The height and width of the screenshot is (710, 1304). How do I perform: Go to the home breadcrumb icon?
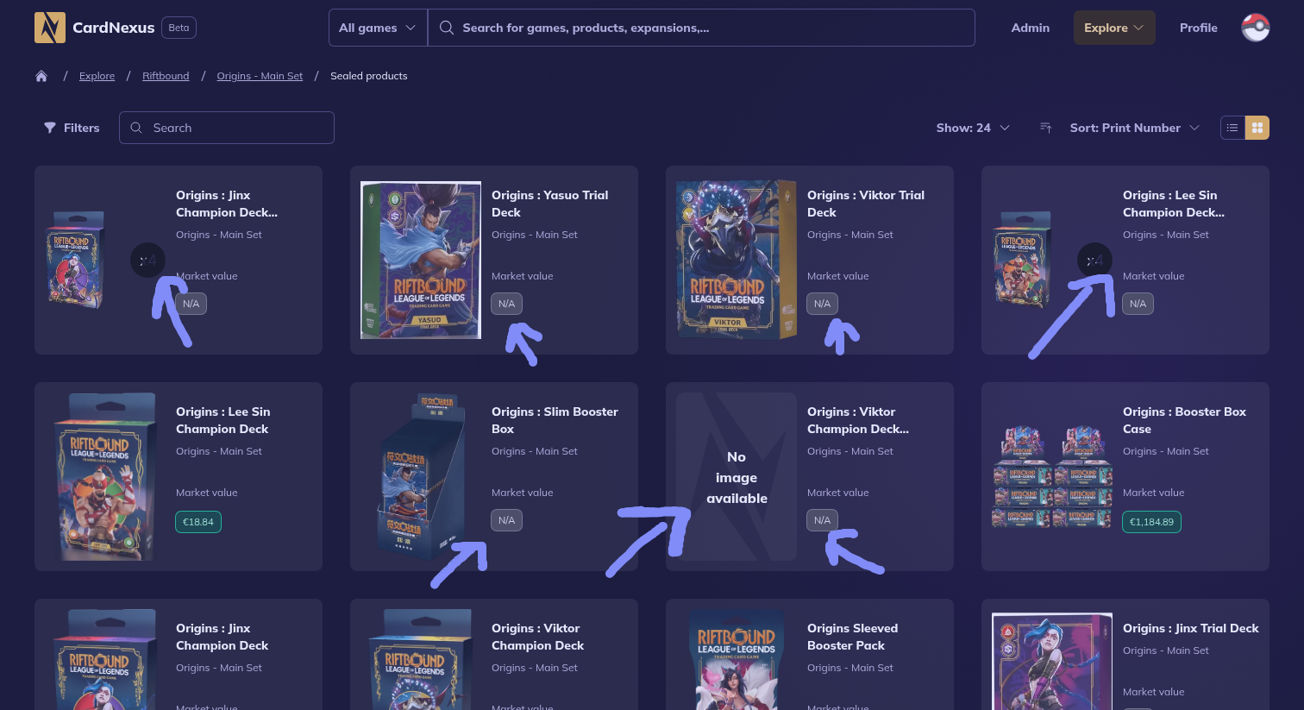click(41, 76)
